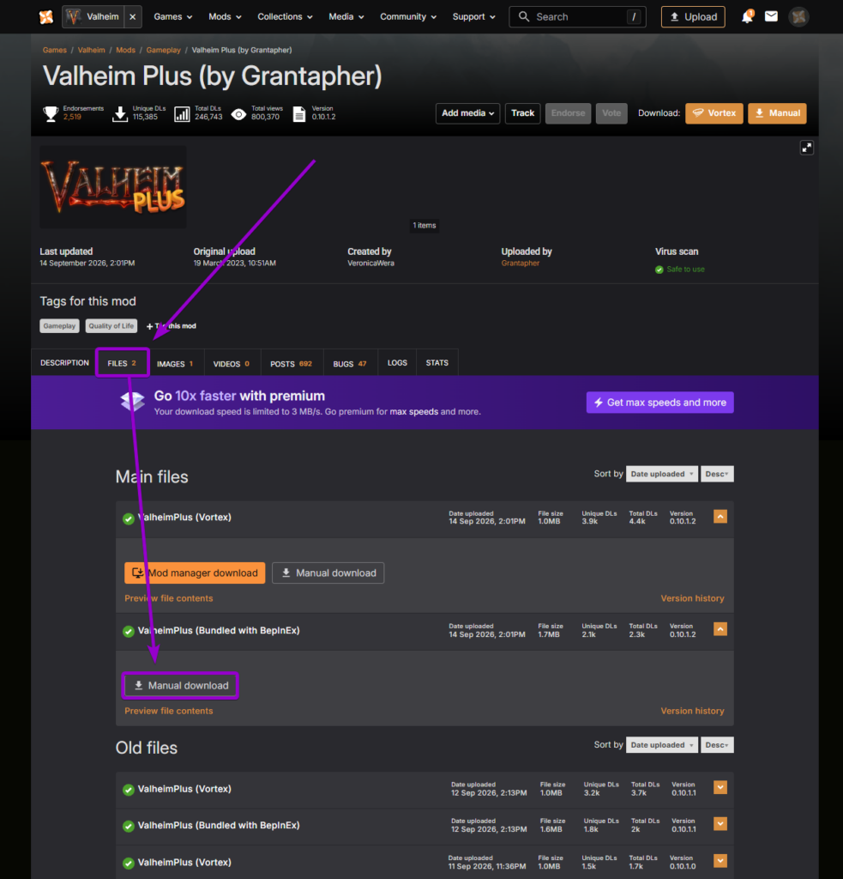Screen dimensions: 843x879
Task: Open the notifications bell icon
Action: [747, 17]
